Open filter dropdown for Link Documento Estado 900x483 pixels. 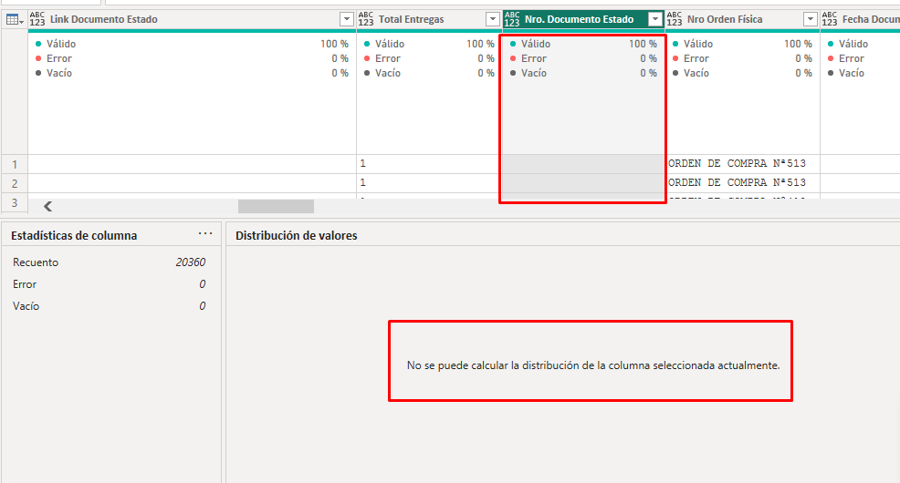[x=346, y=19]
